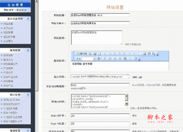183x132 pixels.
Task: Open 添加产品 in the sidebar
Action: [x=8, y=86]
